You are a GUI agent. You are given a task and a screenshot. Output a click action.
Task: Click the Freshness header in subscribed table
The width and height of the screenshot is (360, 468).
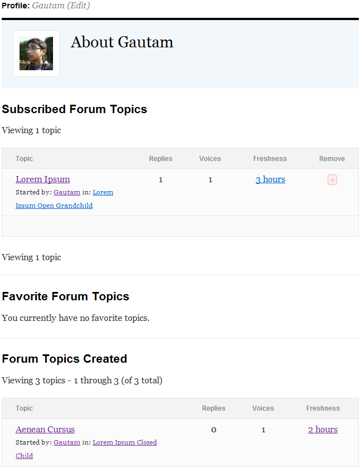tap(270, 158)
